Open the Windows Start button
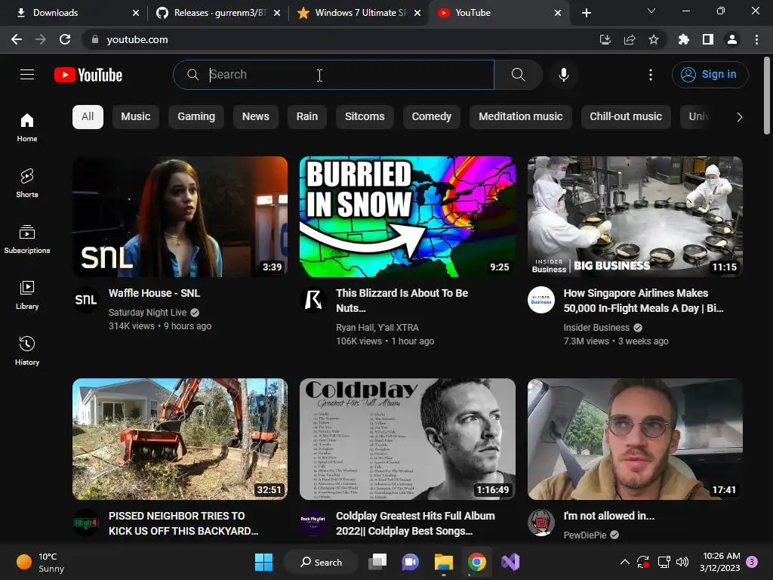 [x=263, y=562]
